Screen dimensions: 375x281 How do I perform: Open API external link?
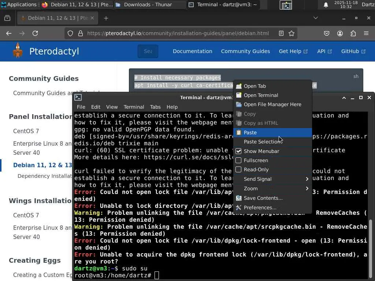pos(324,51)
